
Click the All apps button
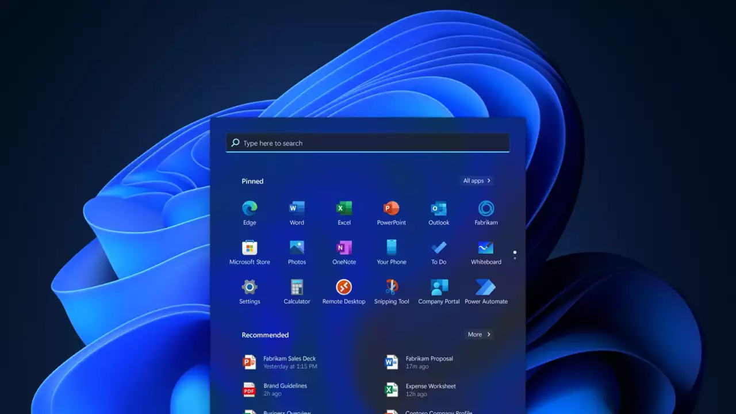pyautogui.click(x=477, y=181)
